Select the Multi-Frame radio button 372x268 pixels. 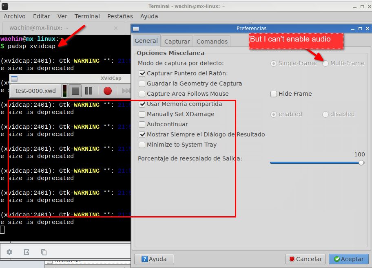[325, 63]
